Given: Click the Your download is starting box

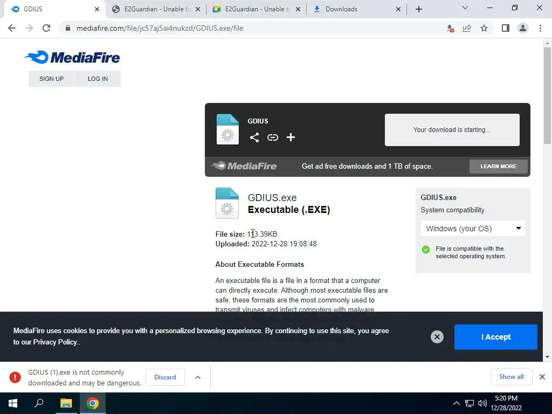Looking at the screenshot, I should point(452,129).
